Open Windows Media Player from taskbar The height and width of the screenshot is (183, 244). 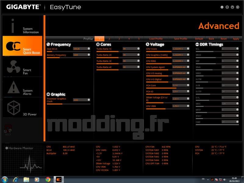coord(37,180)
